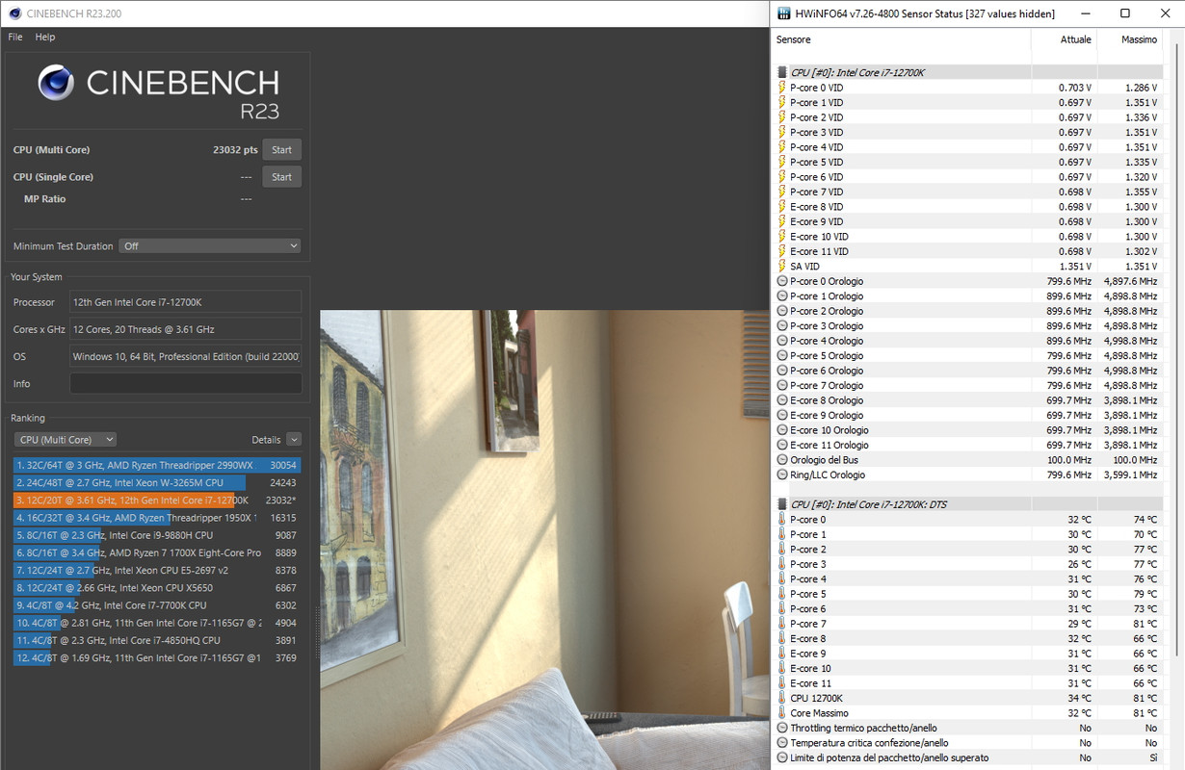
Task: Select the Core i7-7700K ranking row
Action: (x=157, y=605)
